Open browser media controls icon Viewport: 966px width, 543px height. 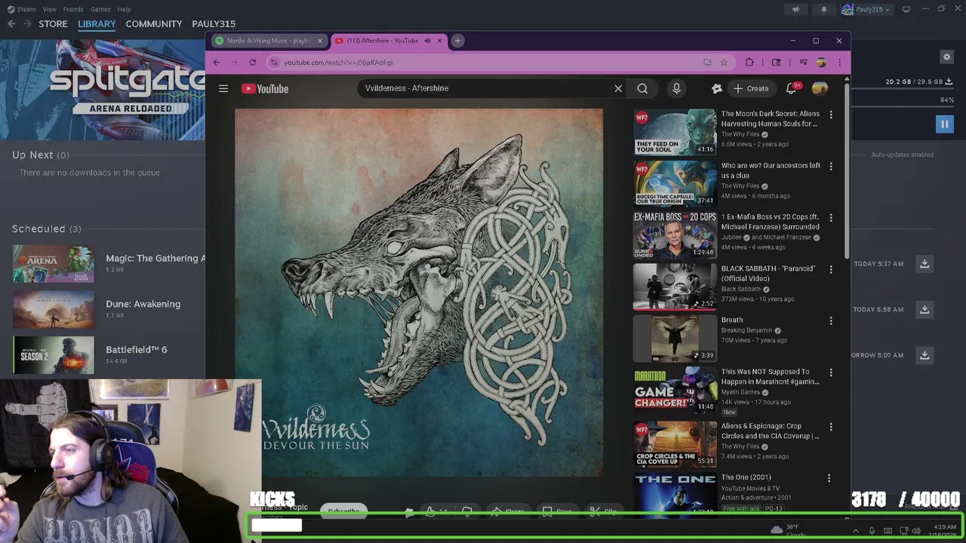click(803, 63)
